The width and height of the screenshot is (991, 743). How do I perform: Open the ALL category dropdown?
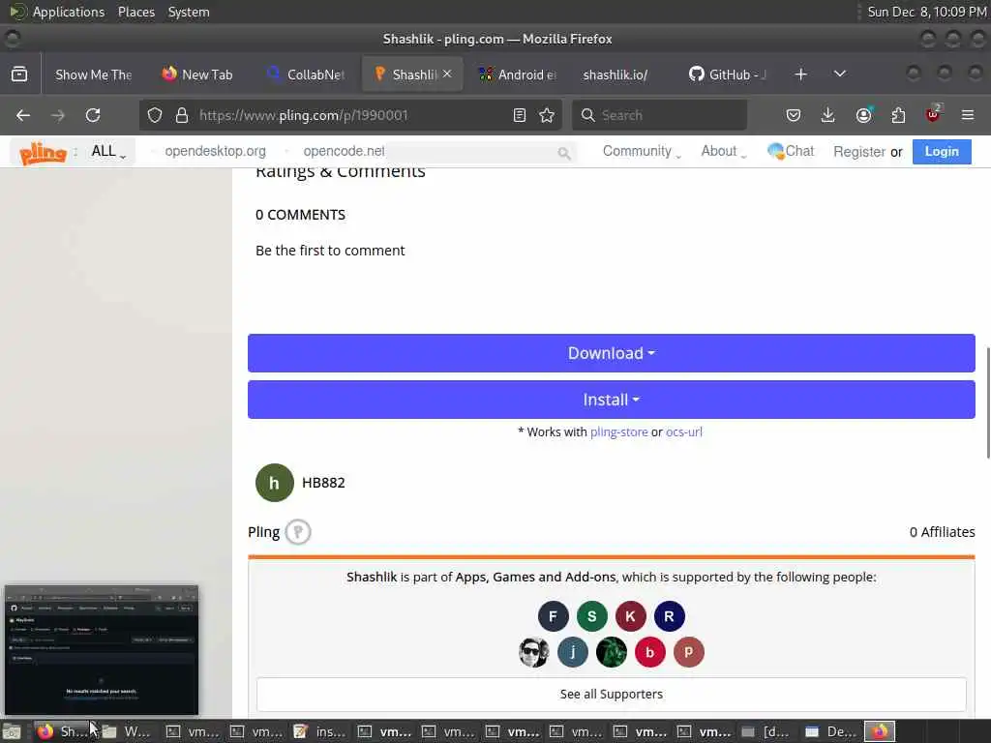pos(108,152)
